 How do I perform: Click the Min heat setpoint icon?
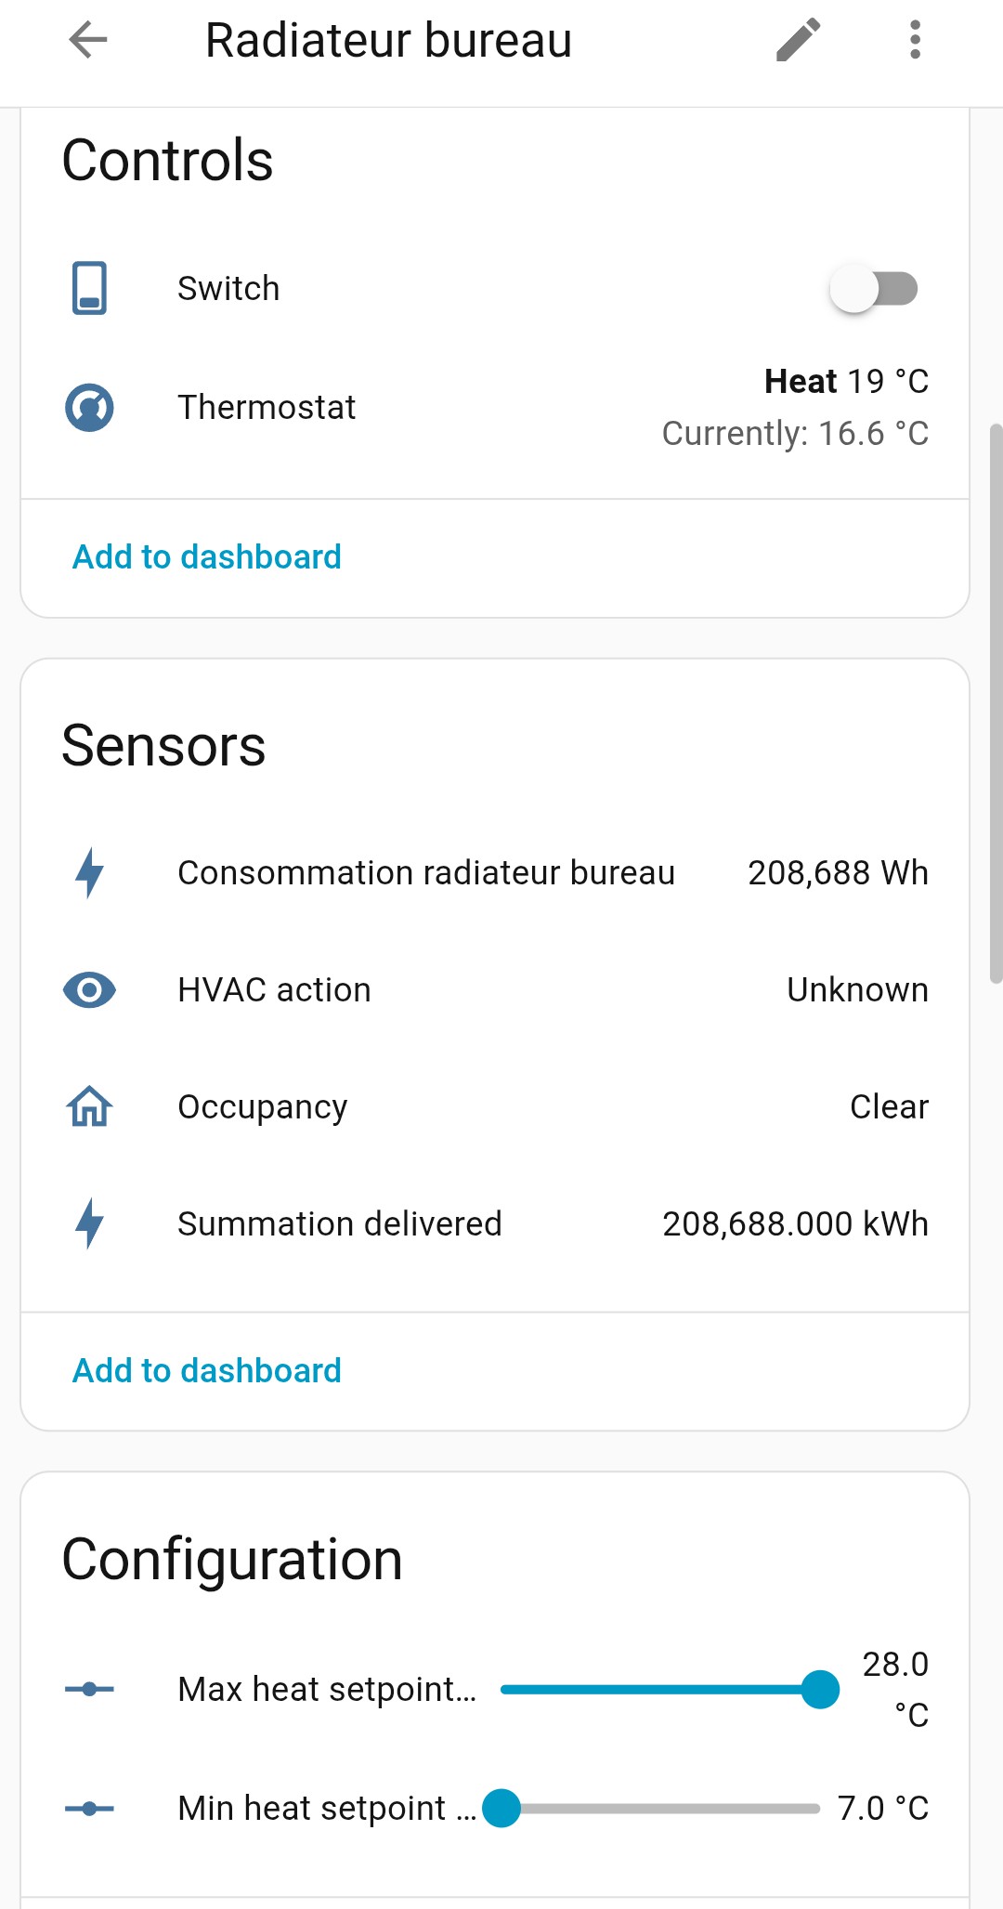[90, 1809]
